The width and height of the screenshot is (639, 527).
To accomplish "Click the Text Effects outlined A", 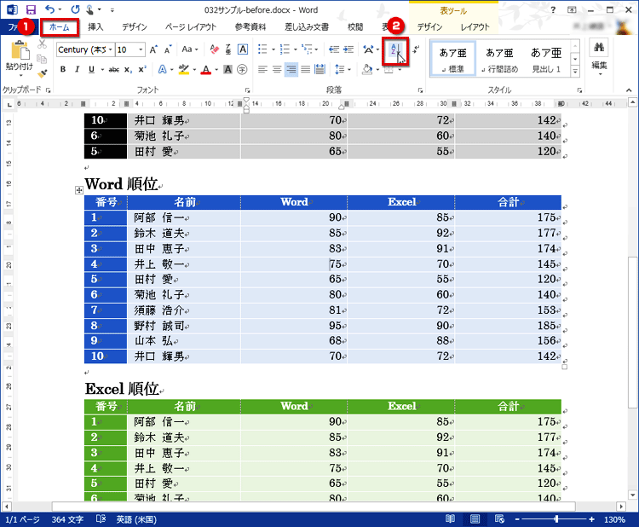I will pos(162,70).
